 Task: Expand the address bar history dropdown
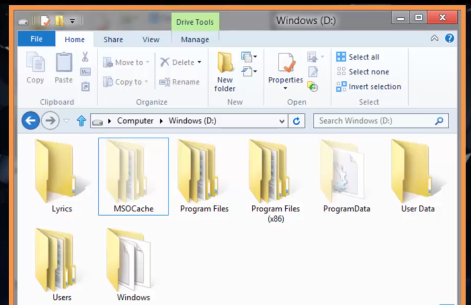pyautogui.click(x=282, y=121)
